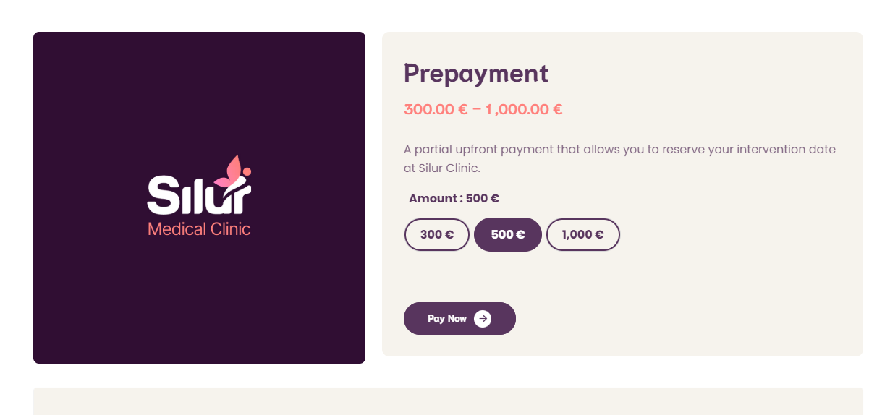Click the pink butterfly icon in the logo
The width and height of the screenshot is (890, 415).
click(x=230, y=172)
